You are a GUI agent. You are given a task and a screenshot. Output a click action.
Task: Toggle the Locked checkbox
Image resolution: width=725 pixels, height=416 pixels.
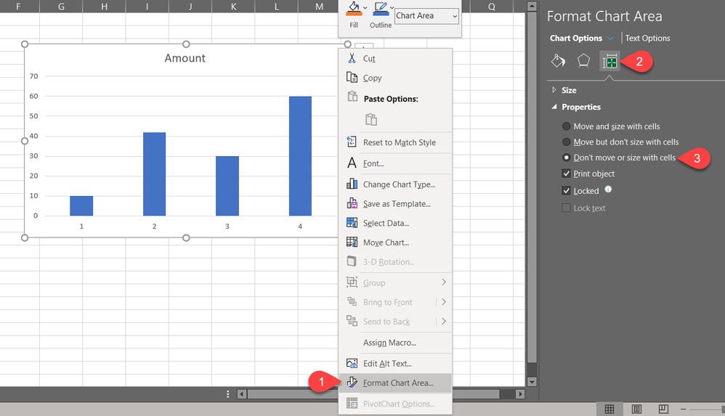click(x=566, y=190)
